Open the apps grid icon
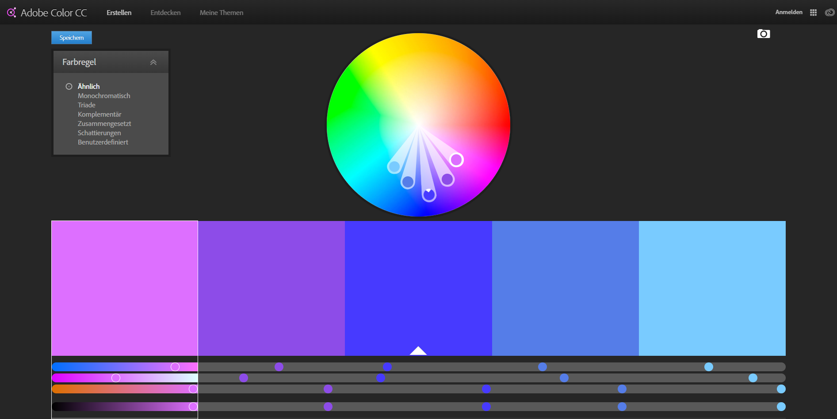The height and width of the screenshot is (419, 837). tap(813, 12)
